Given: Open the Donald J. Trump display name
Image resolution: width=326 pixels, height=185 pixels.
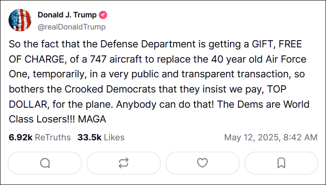Looking at the screenshot, I should (67, 15).
